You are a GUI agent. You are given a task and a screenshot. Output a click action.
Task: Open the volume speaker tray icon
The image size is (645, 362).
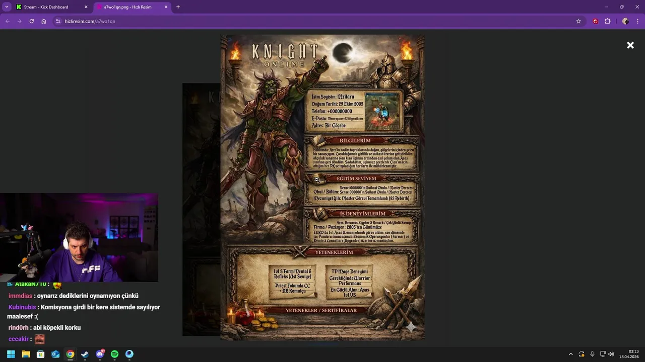(611, 354)
